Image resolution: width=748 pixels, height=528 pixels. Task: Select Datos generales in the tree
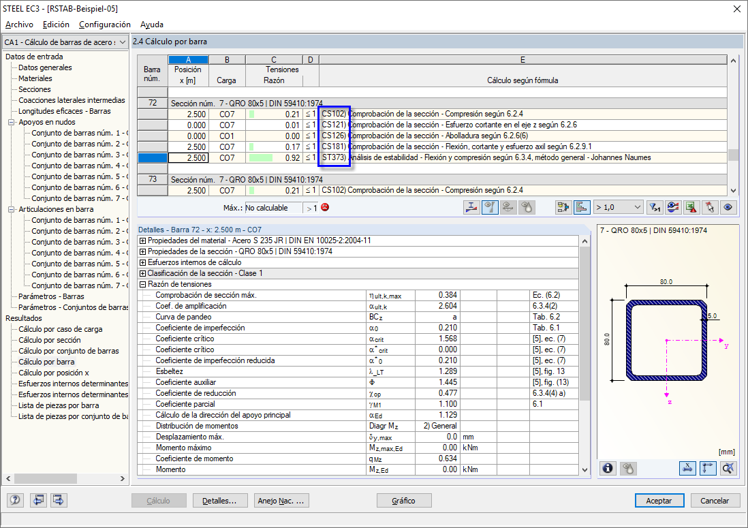pos(45,67)
